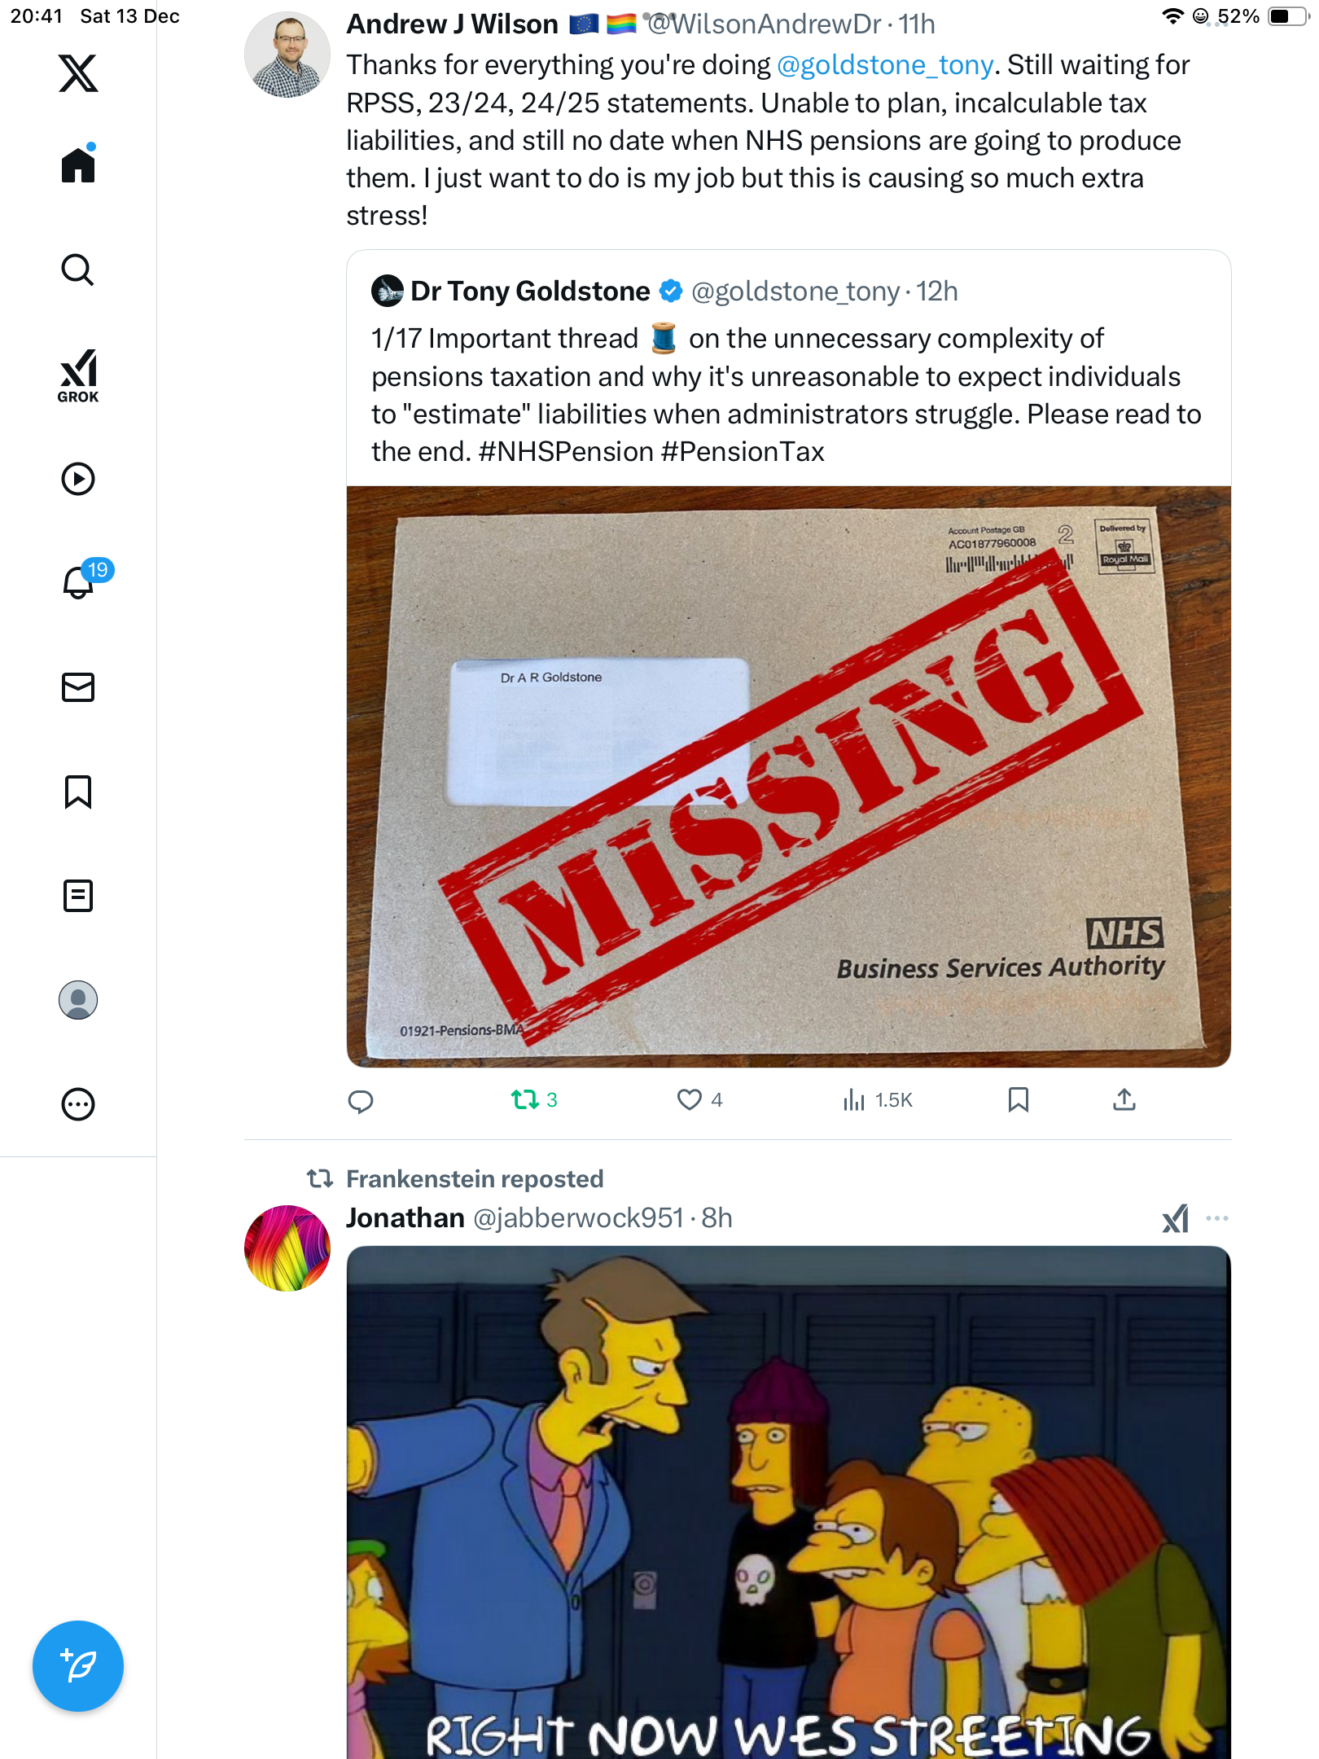
Task: Open Grok from the sidebar
Action: tap(78, 375)
